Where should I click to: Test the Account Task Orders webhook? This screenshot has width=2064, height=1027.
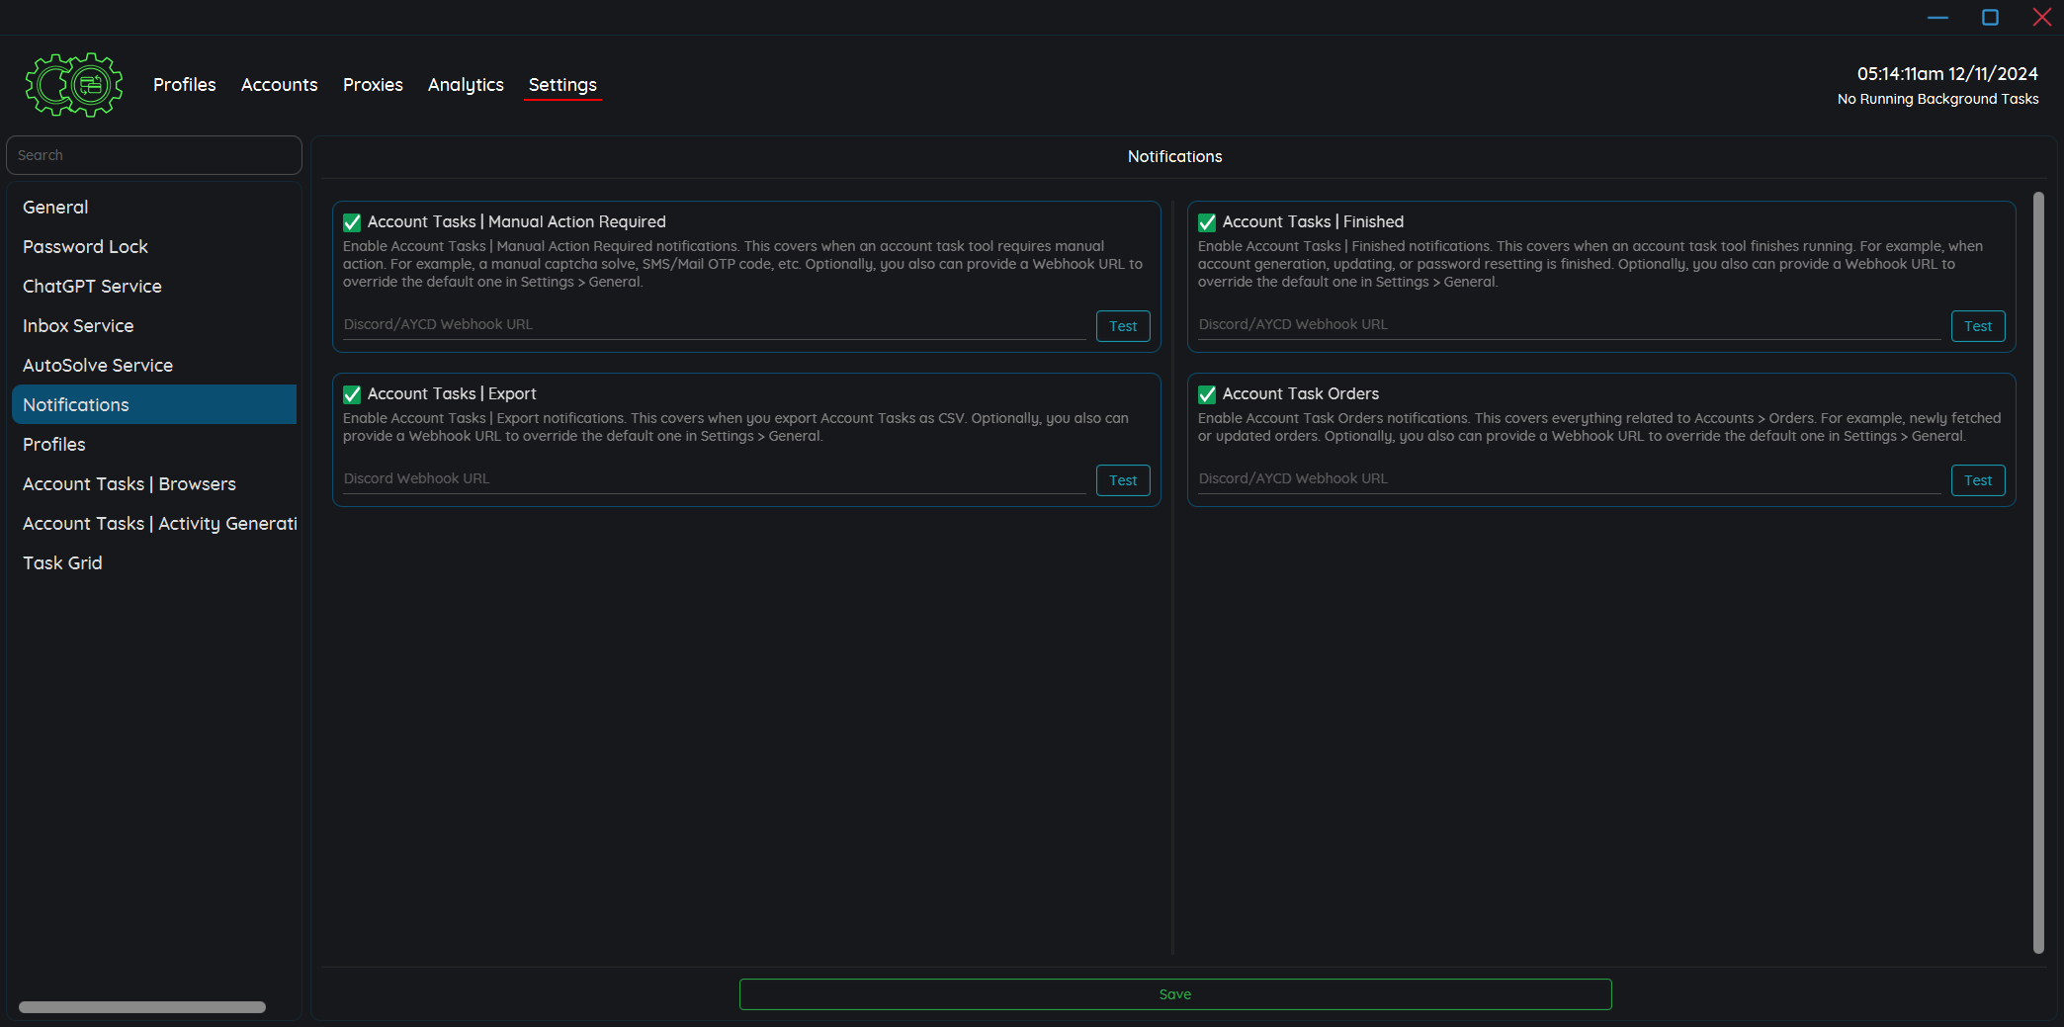pos(1978,480)
